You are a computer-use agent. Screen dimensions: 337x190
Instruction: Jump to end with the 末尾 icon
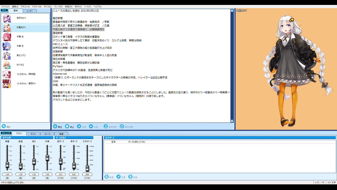click(91, 126)
